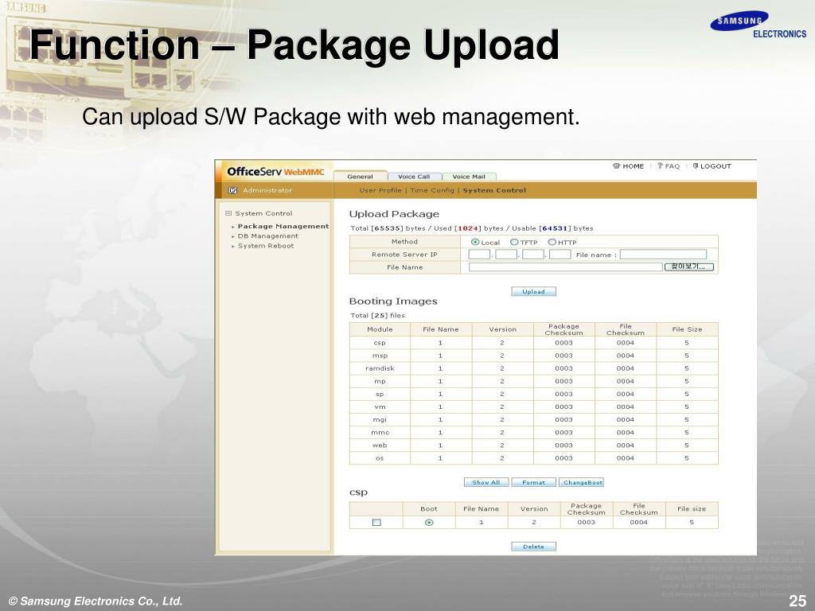Click the "mgi" module row
815x611 pixels.
pyautogui.click(x=534, y=420)
